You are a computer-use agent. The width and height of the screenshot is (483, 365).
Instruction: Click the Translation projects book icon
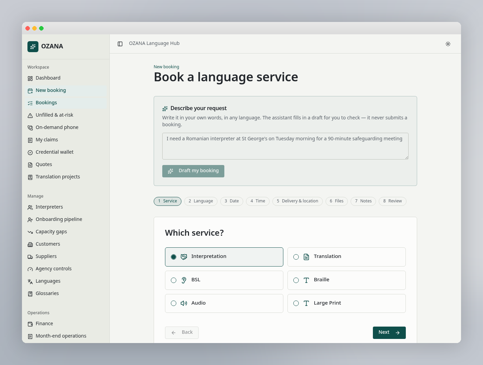pos(30,177)
